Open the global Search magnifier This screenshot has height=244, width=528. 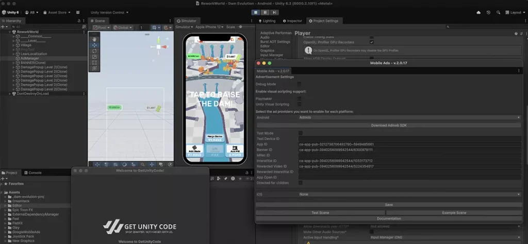pyautogui.click(x=498, y=12)
